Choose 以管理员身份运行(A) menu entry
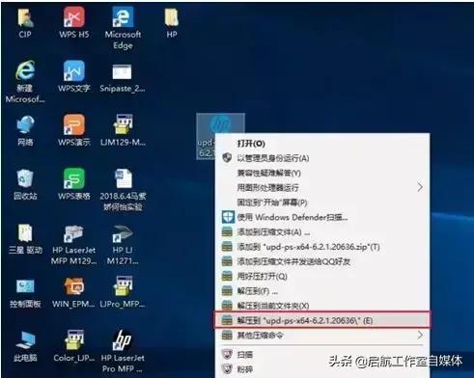This screenshot has height=378, width=474. point(322,158)
